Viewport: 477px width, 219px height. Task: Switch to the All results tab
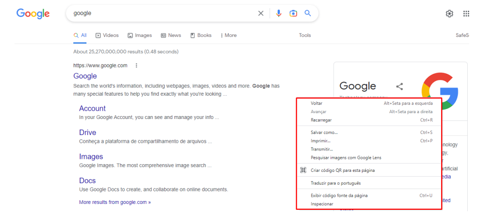click(80, 35)
